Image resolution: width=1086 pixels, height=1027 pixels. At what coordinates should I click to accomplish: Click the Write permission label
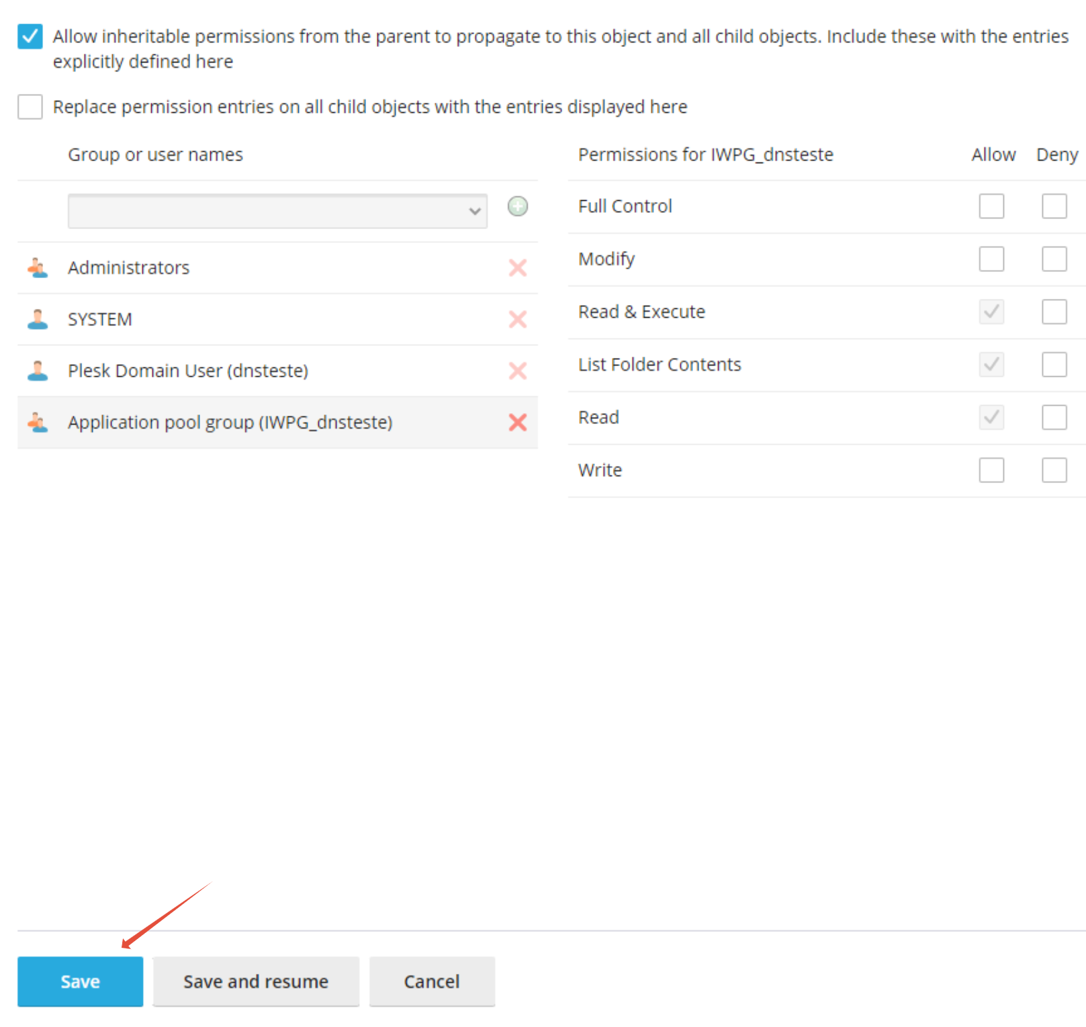(x=600, y=470)
